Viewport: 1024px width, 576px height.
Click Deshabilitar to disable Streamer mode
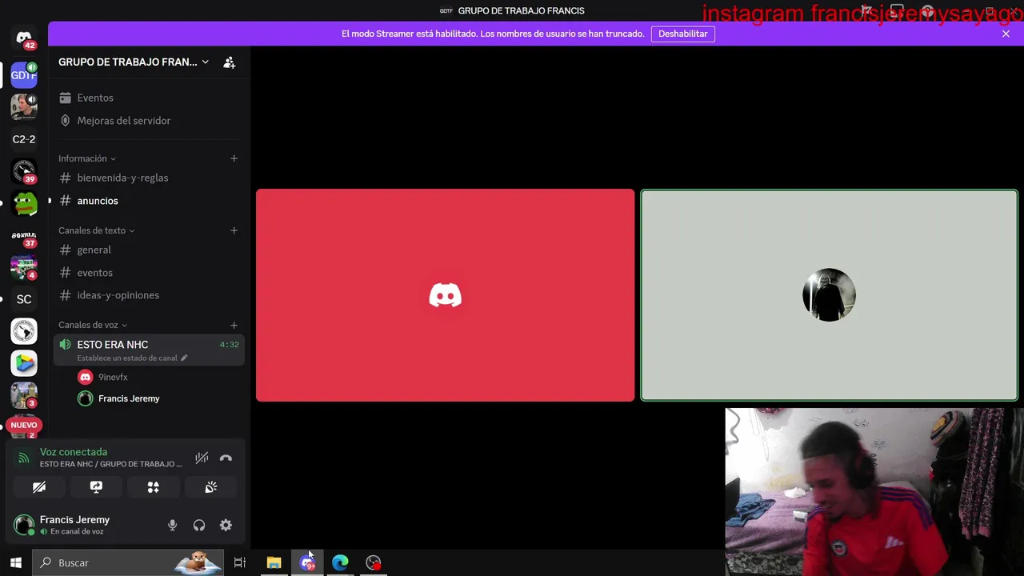[683, 34]
